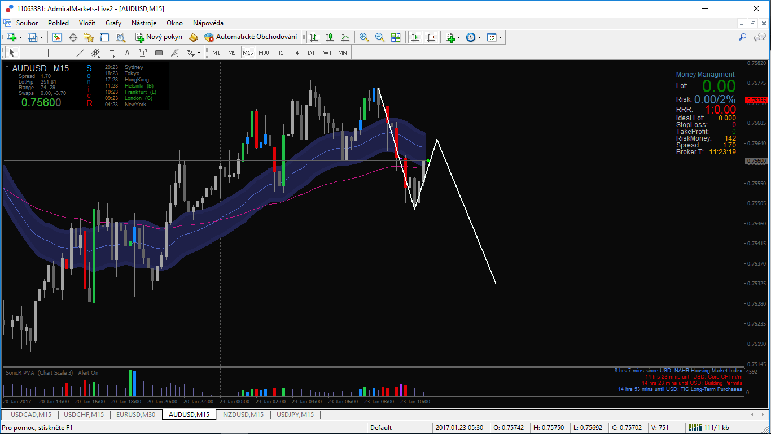Image resolution: width=771 pixels, height=434 pixels.
Task: Open the search magnifier icon
Action: 743,37
